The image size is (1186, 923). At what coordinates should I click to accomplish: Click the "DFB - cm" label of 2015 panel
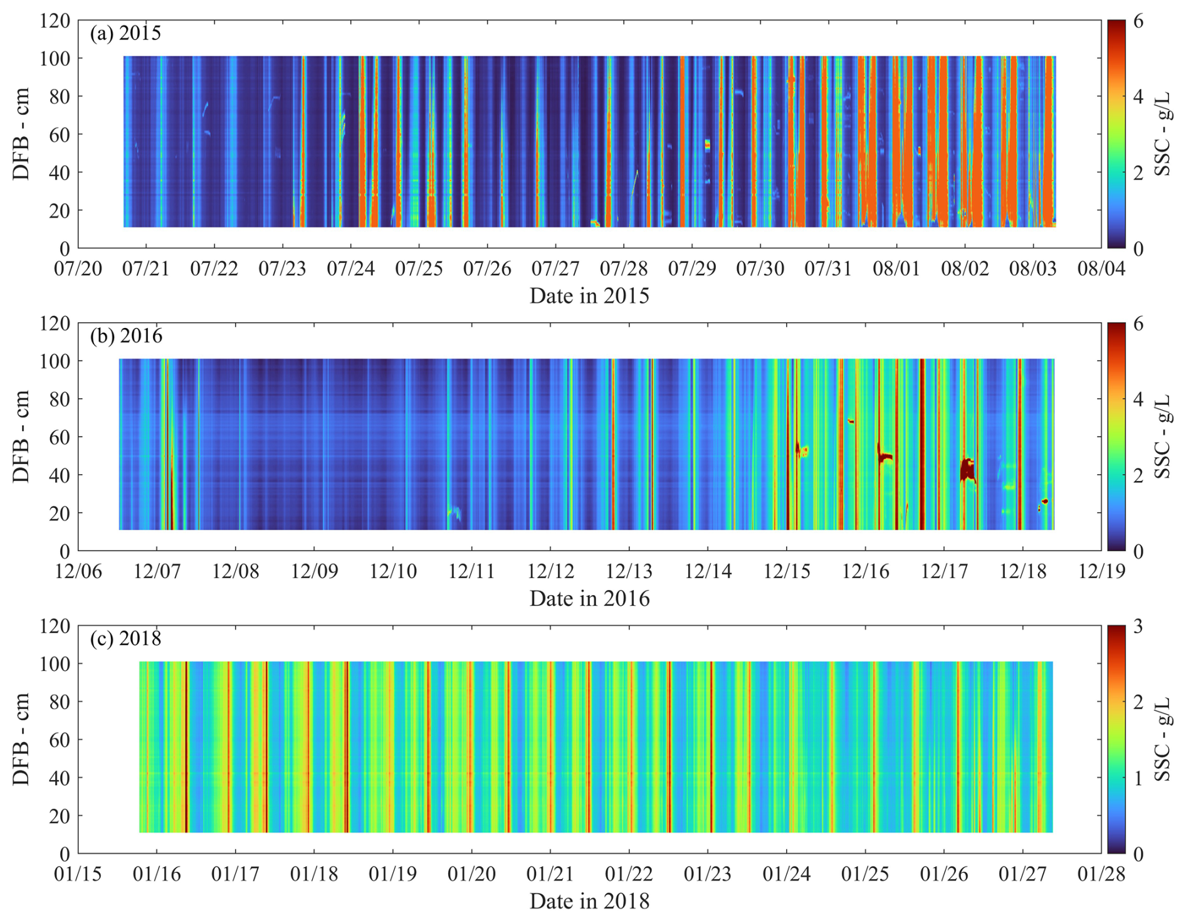(22, 134)
